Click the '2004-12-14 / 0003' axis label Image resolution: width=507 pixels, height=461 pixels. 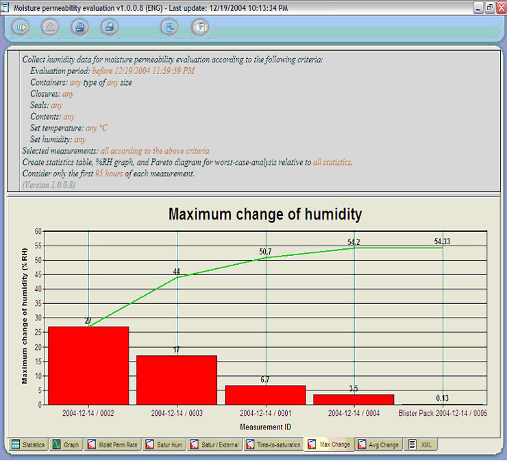[177, 413]
